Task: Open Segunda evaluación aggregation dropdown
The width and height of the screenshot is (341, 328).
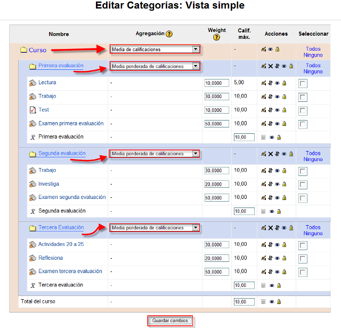Action: click(x=155, y=154)
